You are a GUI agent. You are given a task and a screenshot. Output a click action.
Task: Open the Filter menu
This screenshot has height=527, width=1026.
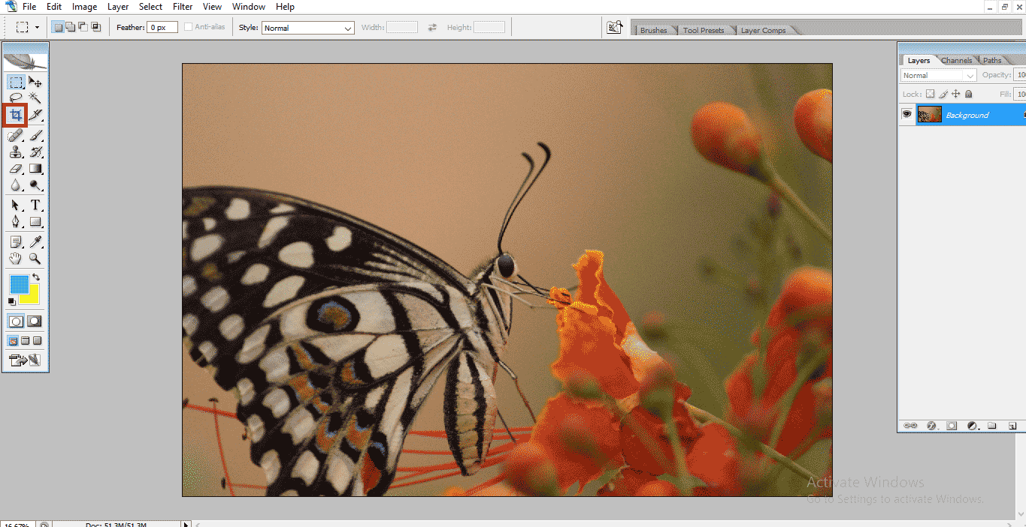pos(182,6)
